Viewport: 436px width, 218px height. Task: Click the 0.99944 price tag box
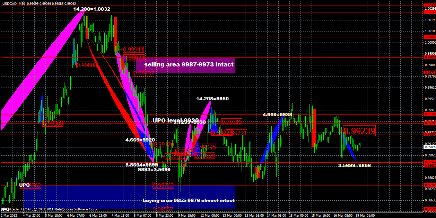tap(133, 49)
